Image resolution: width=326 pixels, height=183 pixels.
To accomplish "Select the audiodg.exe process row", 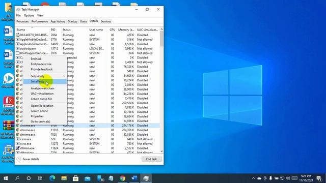I will (x=88, y=49).
